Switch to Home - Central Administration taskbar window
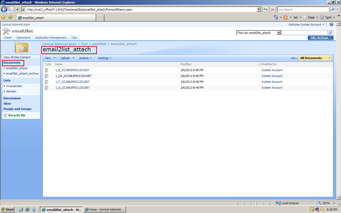Image resolution: width=341 pixels, height=213 pixels. [105, 210]
